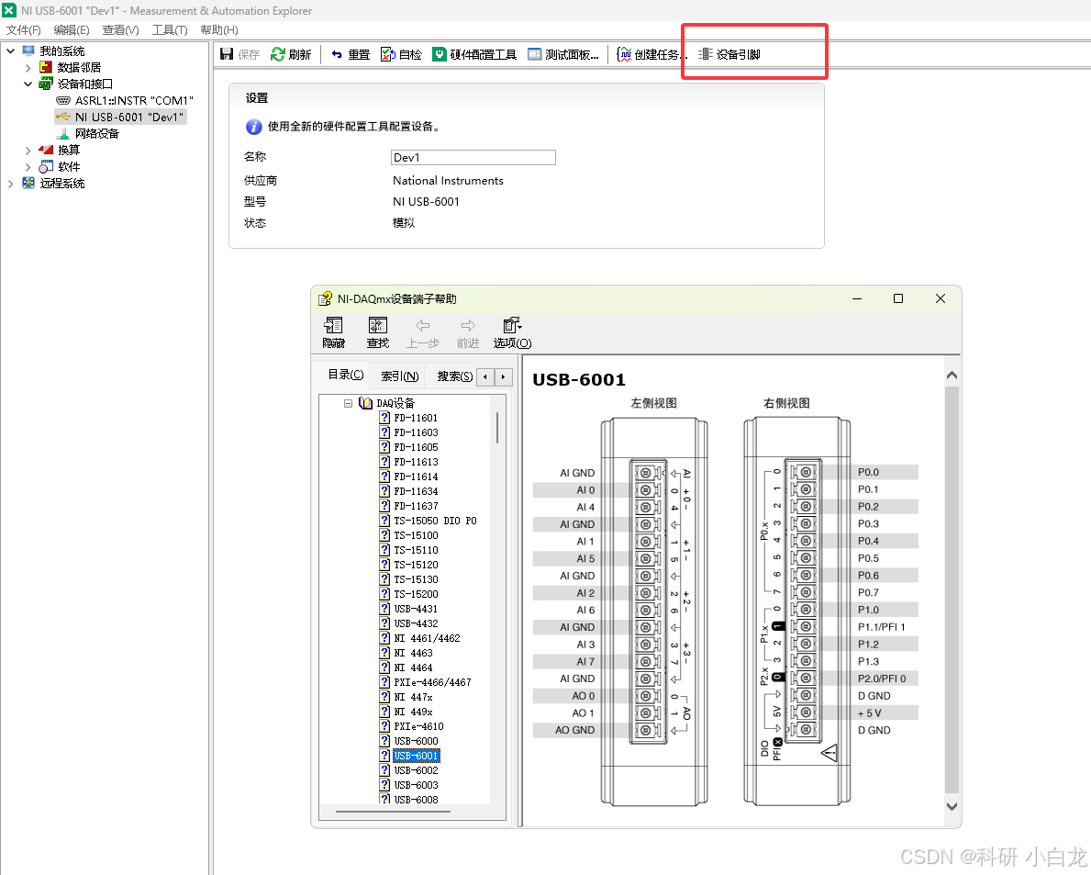Click the 软件 software icon in tree
This screenshot has height=875, width=1091.
pyautogui.click(x=46, y=166)
